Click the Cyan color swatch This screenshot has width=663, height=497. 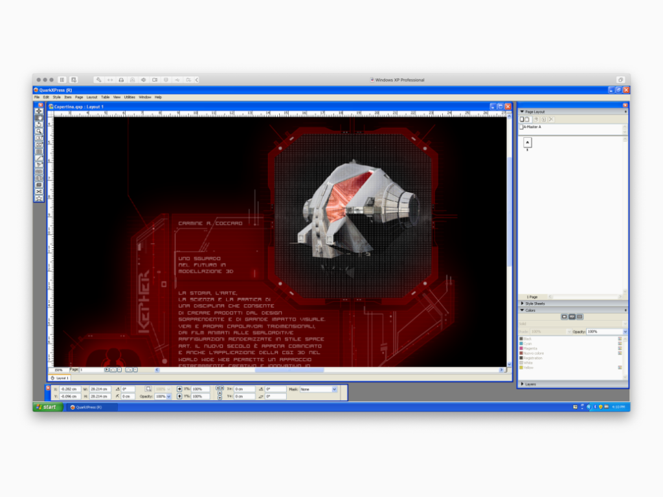[521, 344]
